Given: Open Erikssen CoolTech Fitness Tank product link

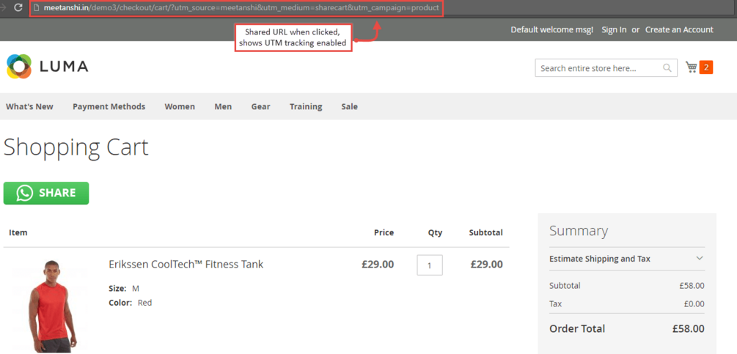Looking at the screenshot, I should (x=186, y=265).
